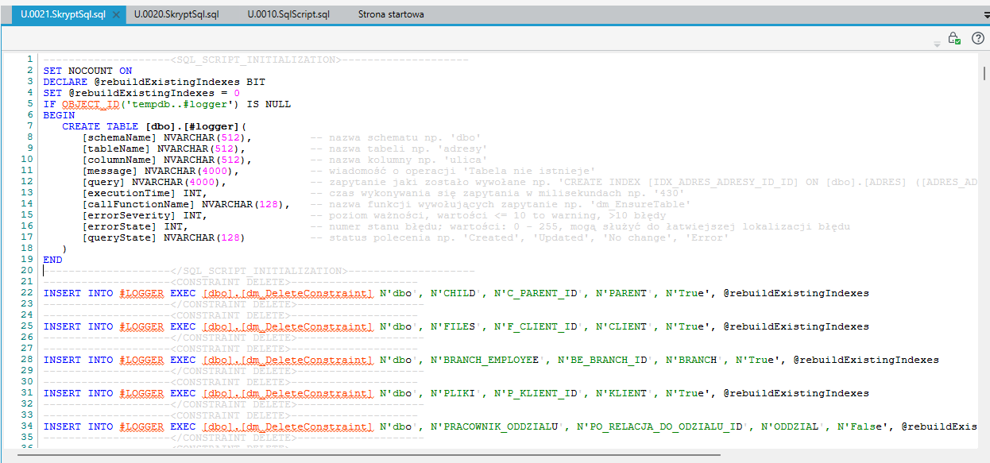Viewport: 990px width, 463px height.
Task: Open help with the question mark icon
Action: pos(978,38)
